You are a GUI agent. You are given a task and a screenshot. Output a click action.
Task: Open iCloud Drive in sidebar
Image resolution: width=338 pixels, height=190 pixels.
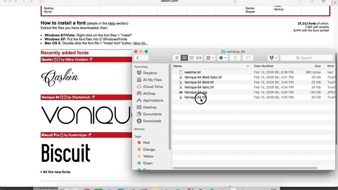pyautogui.click(x=152, y=87)
